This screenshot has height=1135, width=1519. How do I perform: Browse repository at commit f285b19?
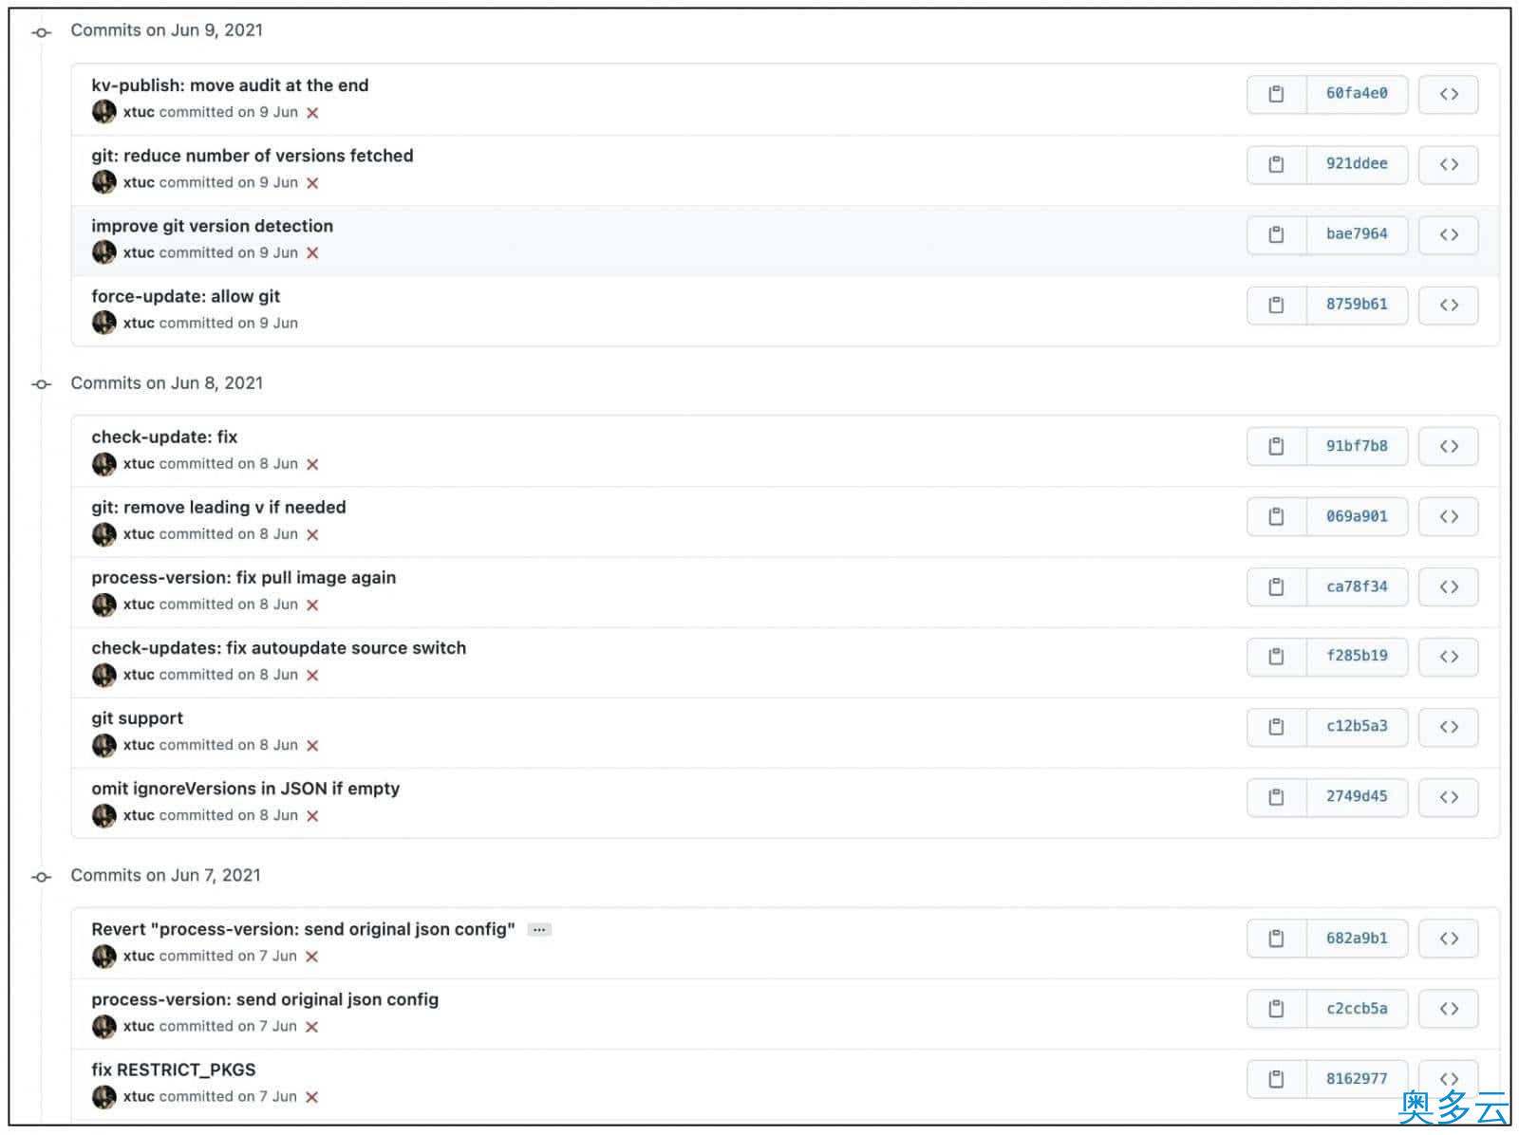point(1448,657)
